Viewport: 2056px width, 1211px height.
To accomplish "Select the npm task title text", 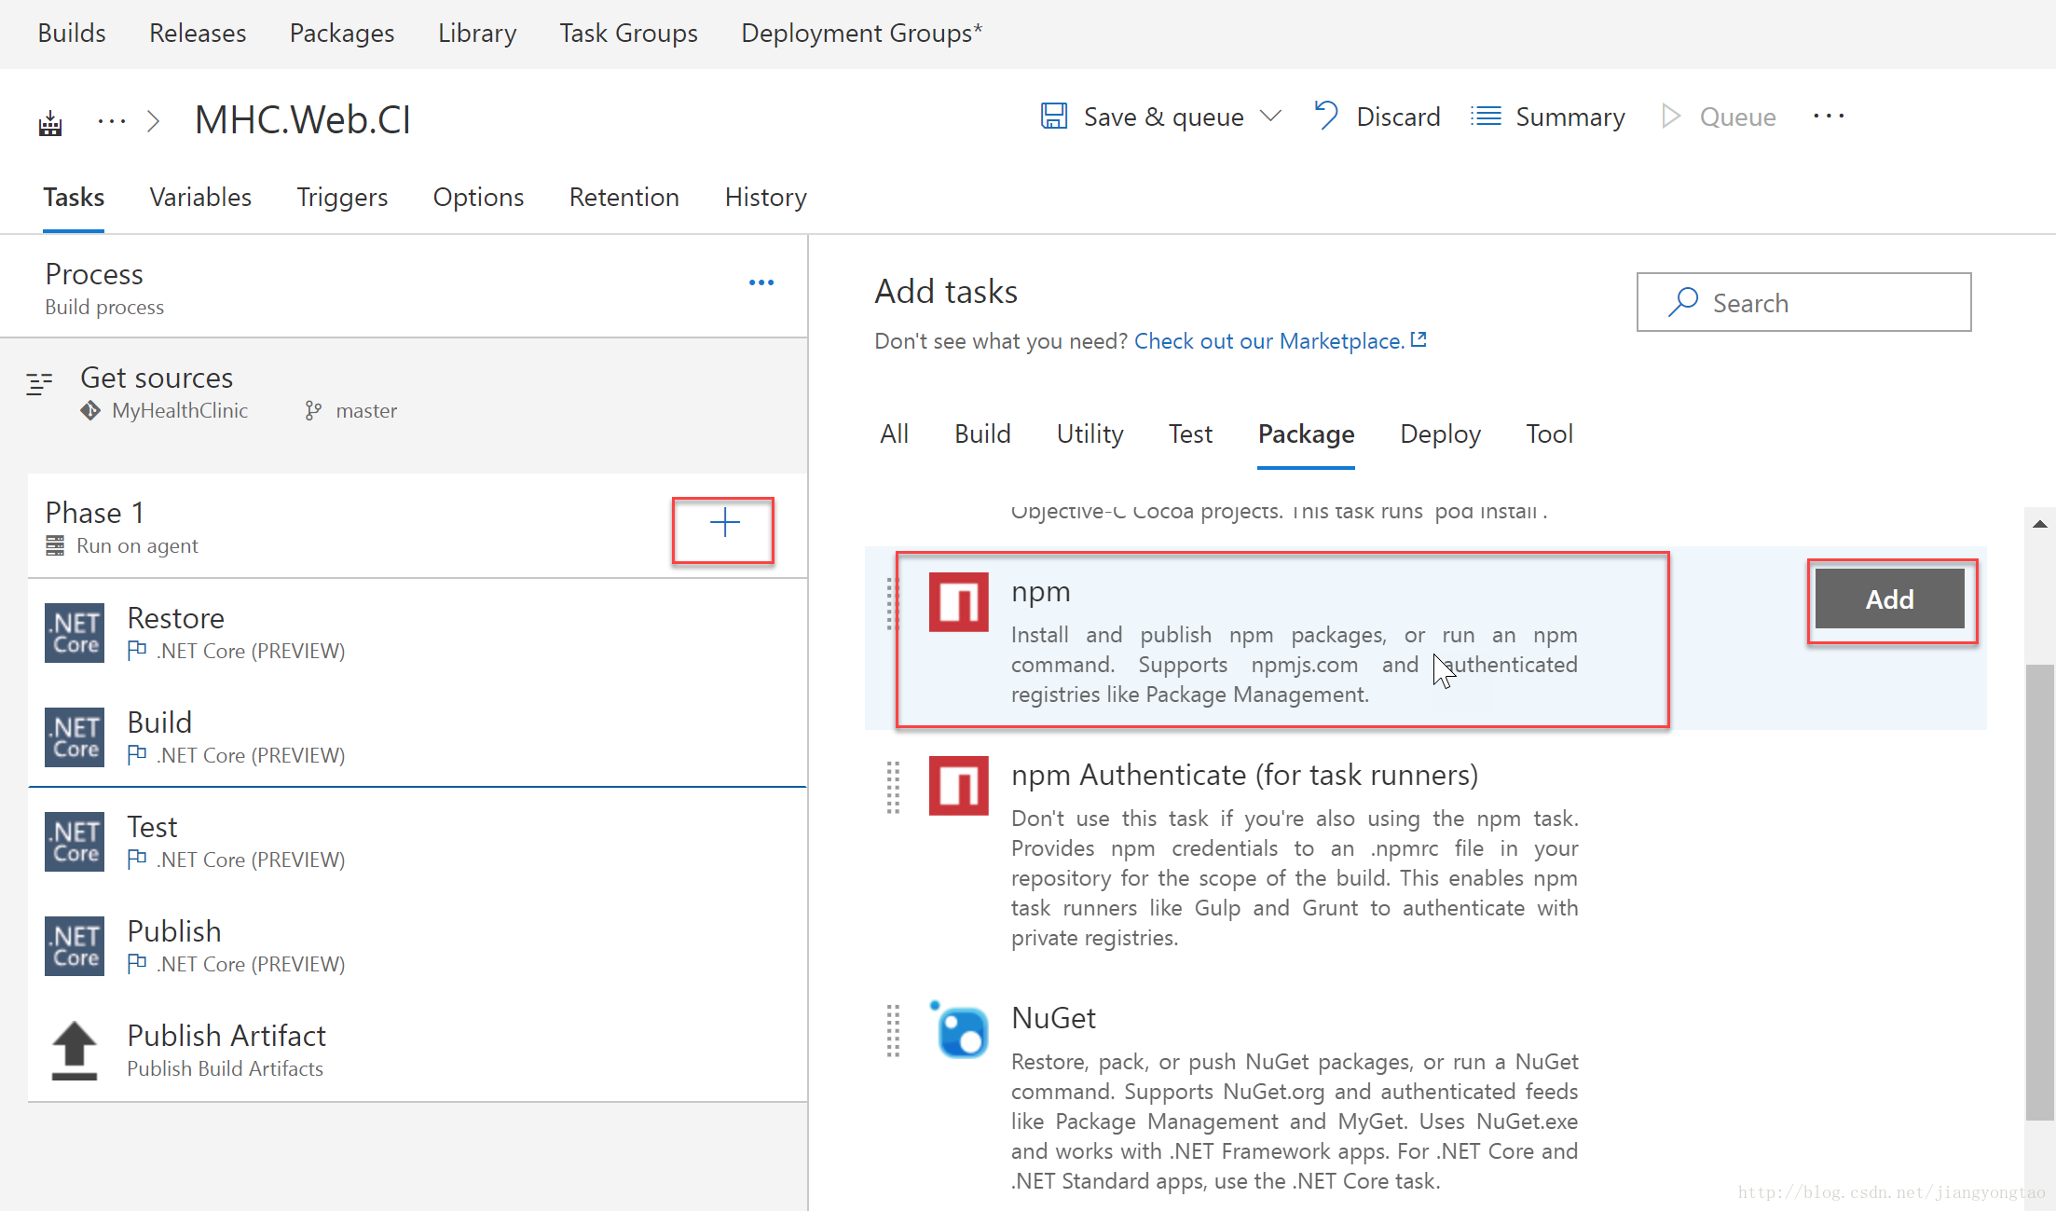I will (x=1040, y=592).
